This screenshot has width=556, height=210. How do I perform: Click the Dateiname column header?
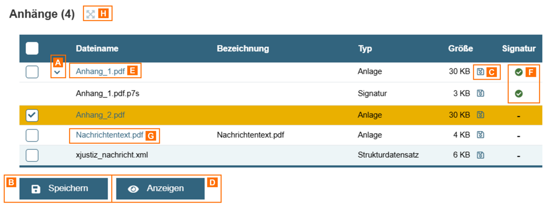97,48
